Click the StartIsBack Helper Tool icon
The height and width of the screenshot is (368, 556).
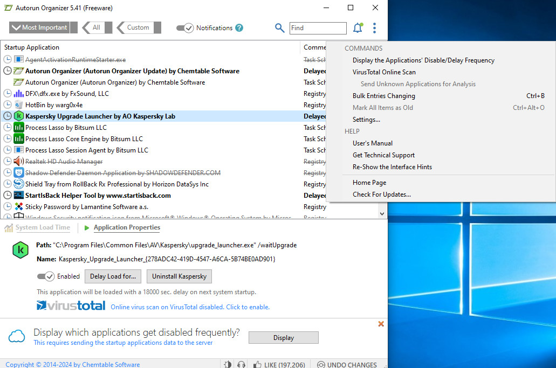tap(19, 195)
